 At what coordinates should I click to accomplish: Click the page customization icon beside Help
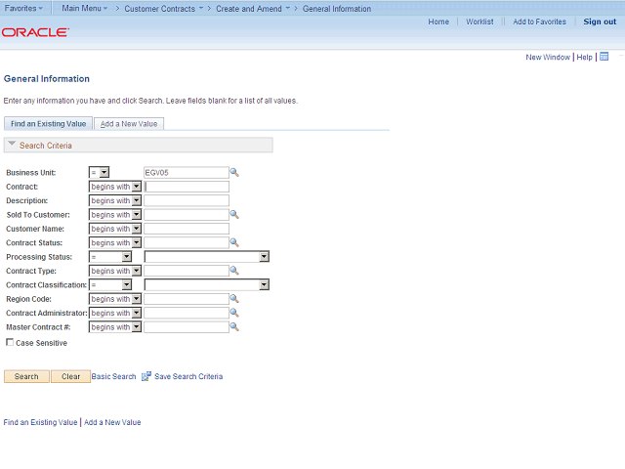point(604,57)
